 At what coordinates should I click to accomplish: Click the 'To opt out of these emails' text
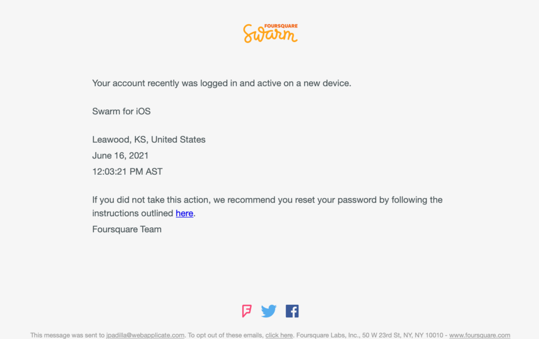[x=225, y=335]
